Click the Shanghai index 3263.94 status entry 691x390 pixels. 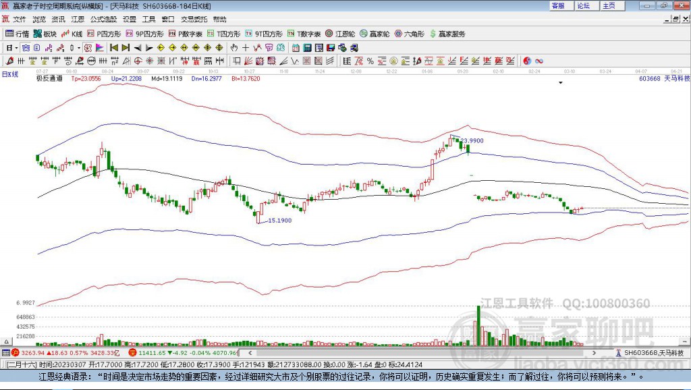point(65,352)
